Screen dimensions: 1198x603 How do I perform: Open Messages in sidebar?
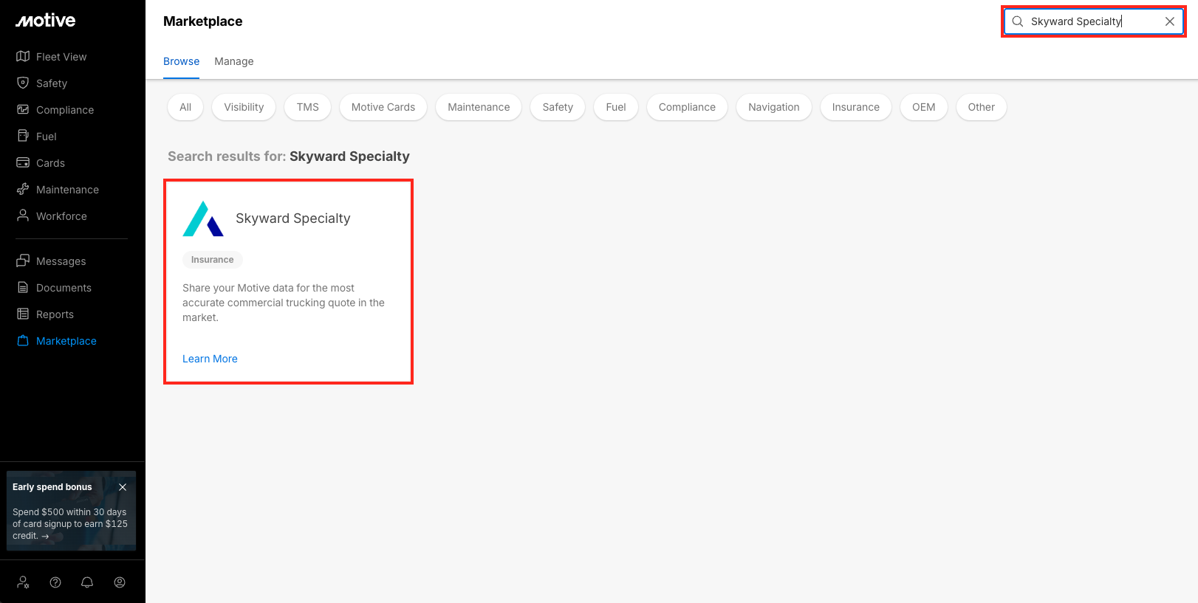click(61, 261)
